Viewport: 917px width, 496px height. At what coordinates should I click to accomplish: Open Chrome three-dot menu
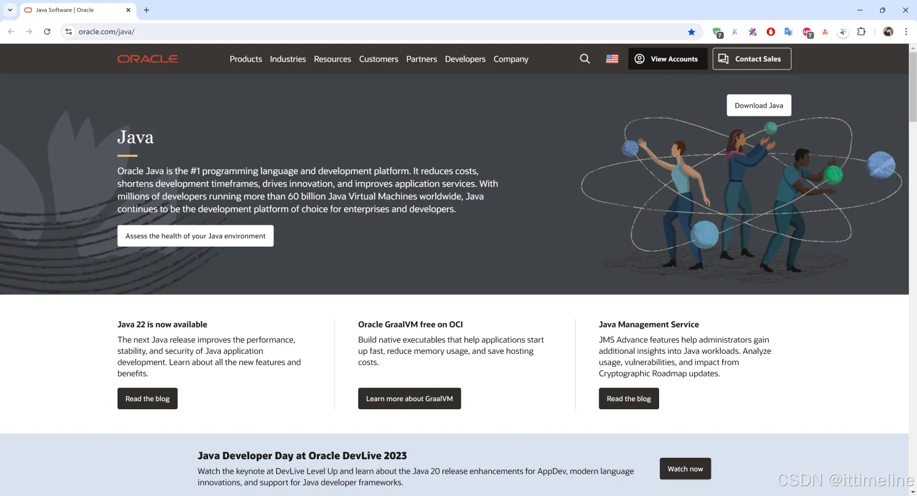click(x=906, y=32)
